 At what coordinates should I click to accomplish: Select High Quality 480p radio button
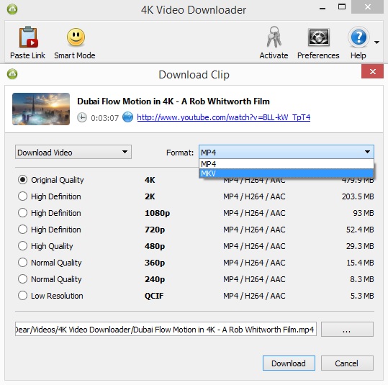(x=22, y=246)
